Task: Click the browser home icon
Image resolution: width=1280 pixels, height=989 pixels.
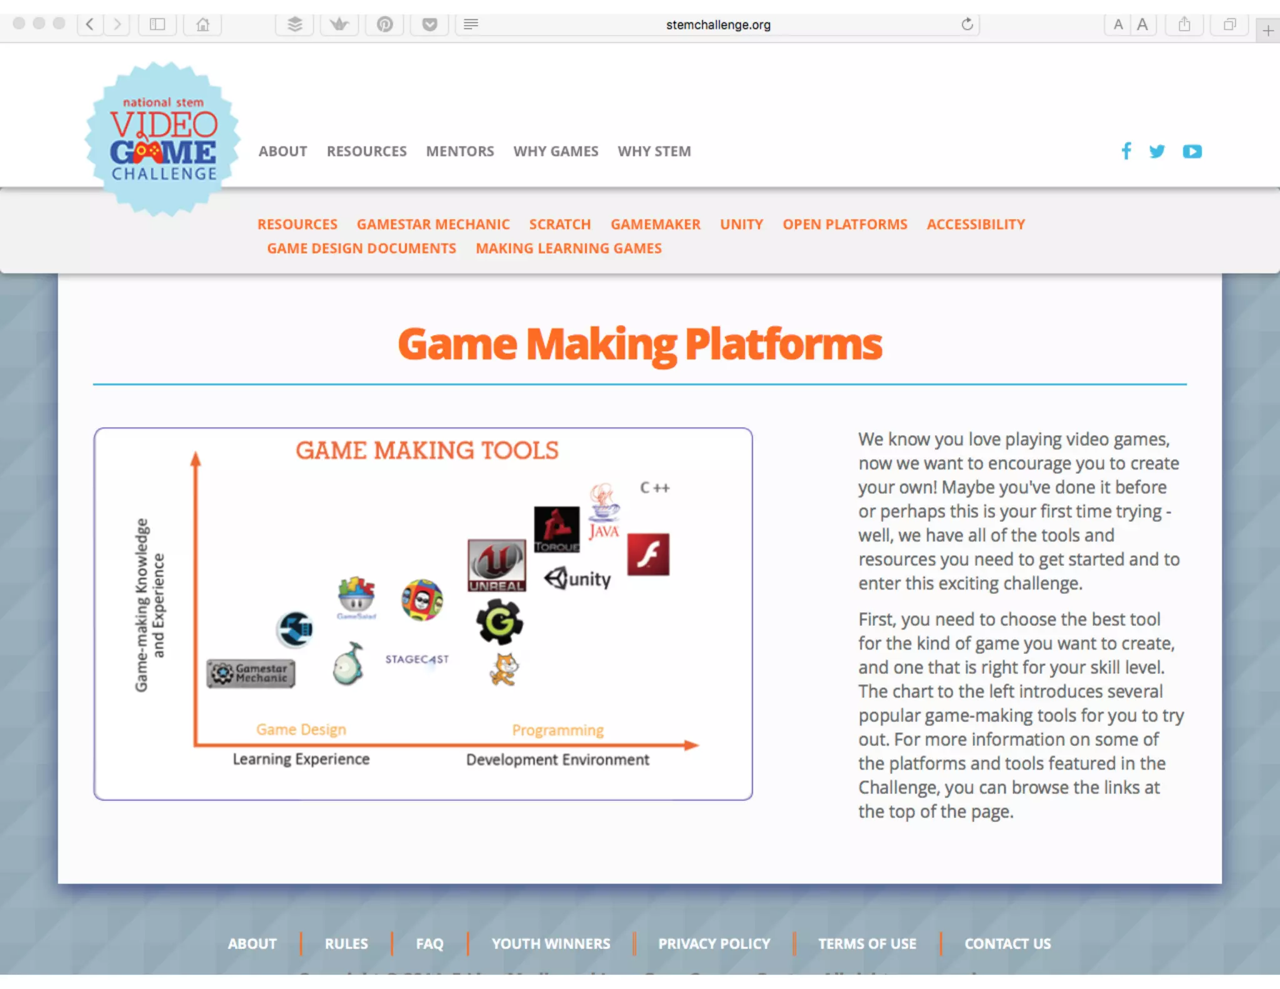Action: point(202,24)
